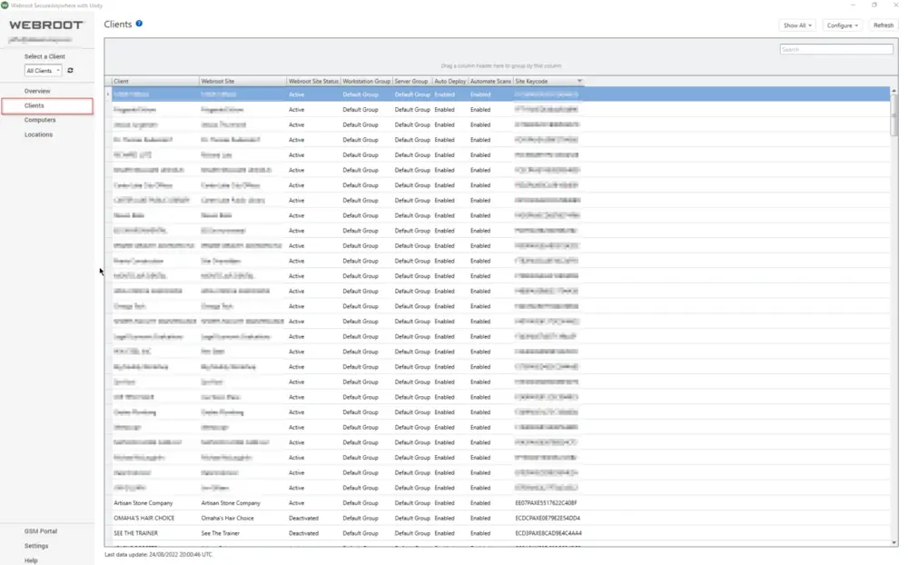
Task: Click the Active status in Artisan Stone Company row
Action: (297, 503)
